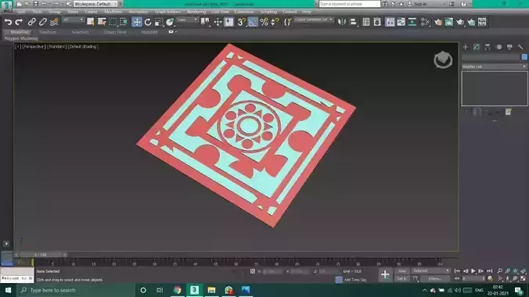The height and width of the screenshot is (297, 529).
Task: Open the Scene Explorer from the toolbar
Action: [366, 22]
